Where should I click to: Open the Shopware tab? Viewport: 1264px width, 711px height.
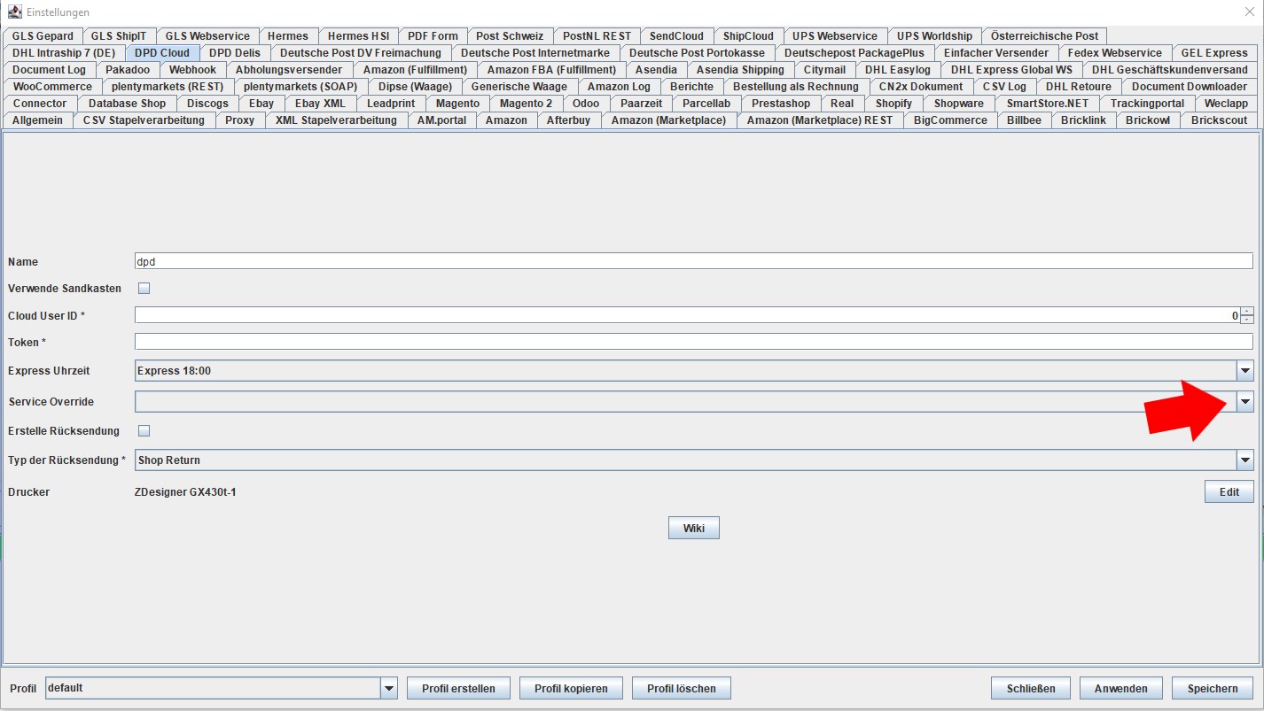pos(959,104)
